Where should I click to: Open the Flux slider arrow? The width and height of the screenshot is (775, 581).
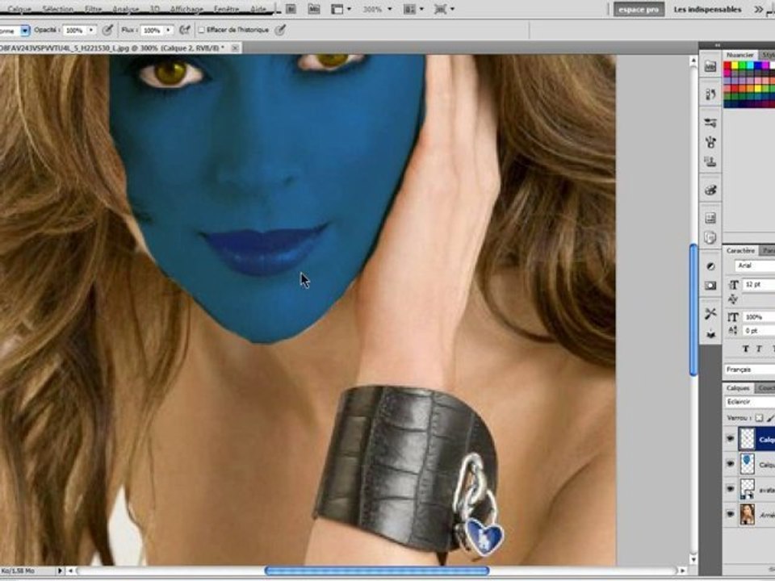169,31
